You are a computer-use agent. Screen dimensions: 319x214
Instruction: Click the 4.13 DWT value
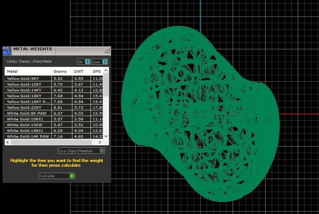(x=79, y=90)
